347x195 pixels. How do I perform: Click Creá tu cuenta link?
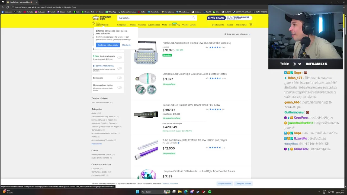coord(218,25)
